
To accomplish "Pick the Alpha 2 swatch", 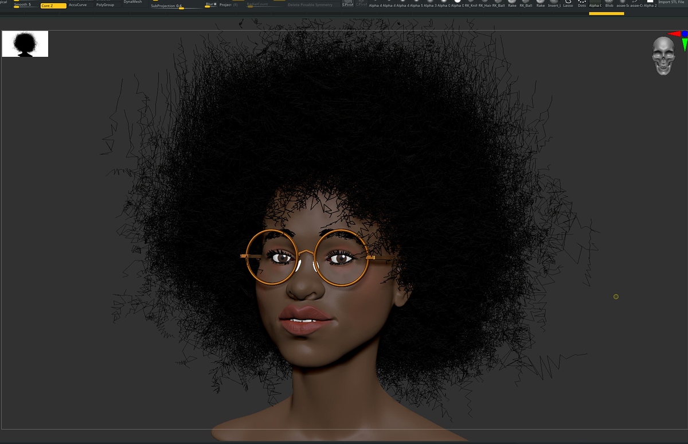I will tap(650, 3).
